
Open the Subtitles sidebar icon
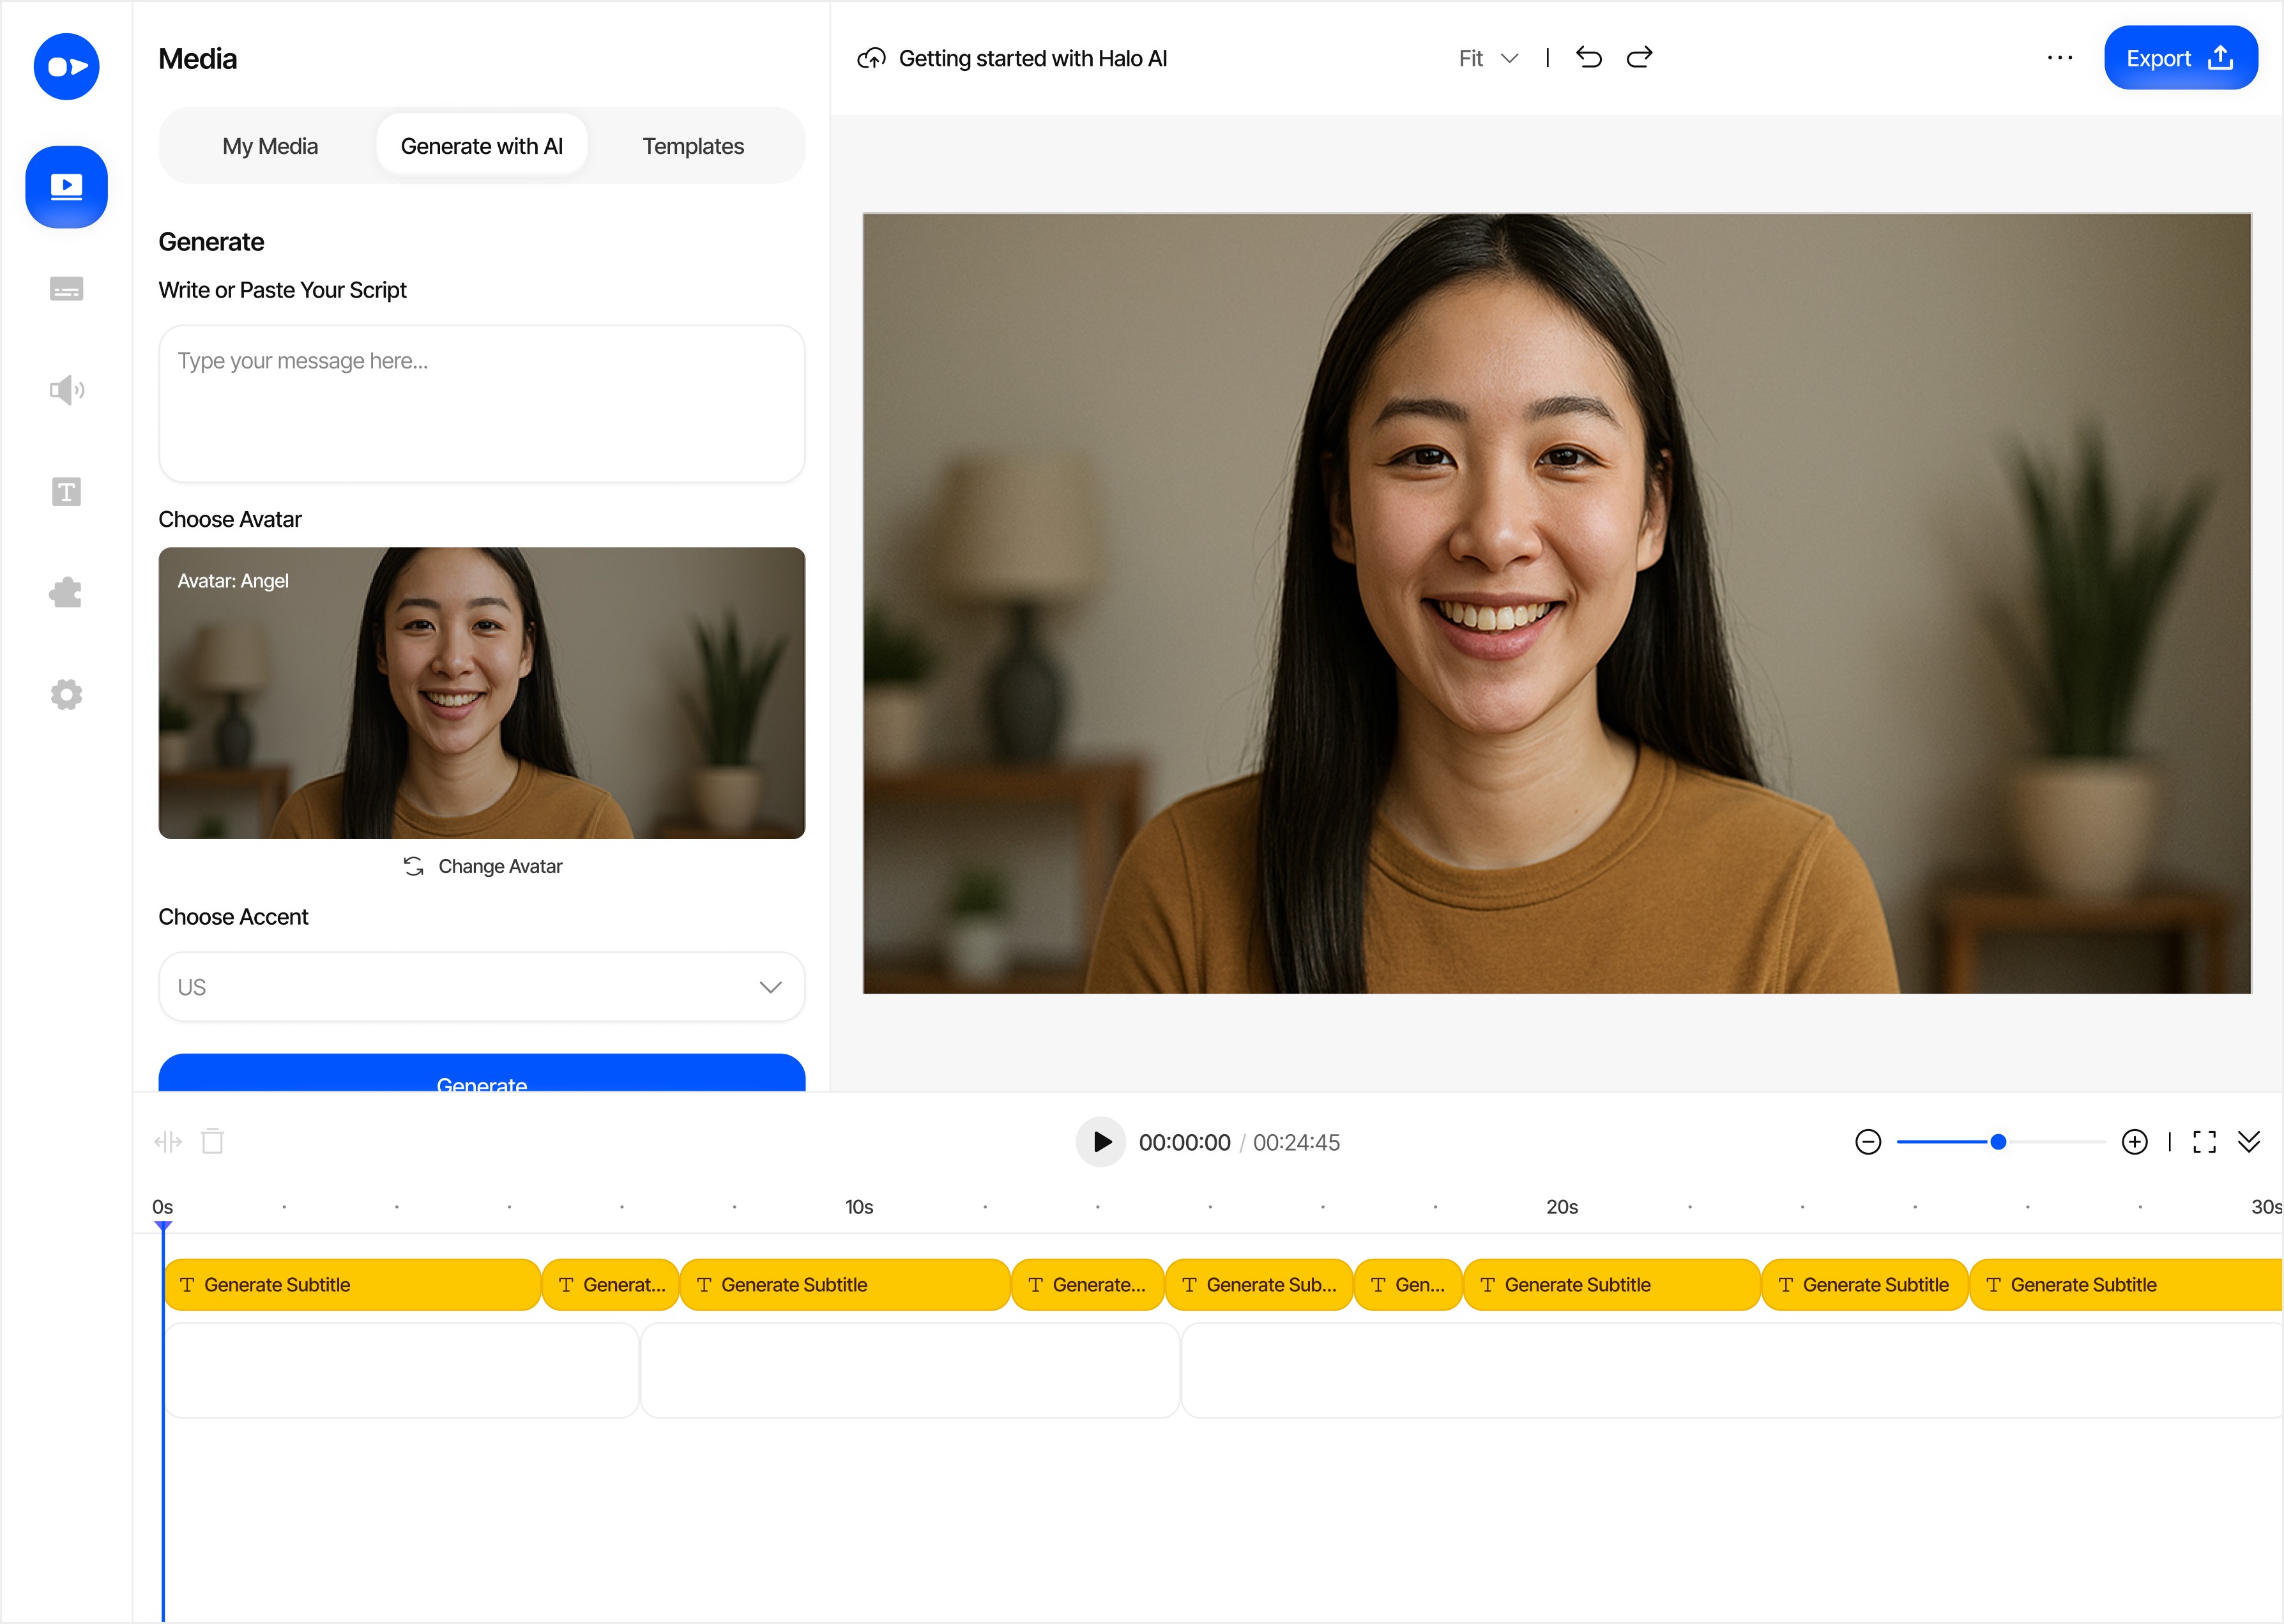click(x=66, y=289)
